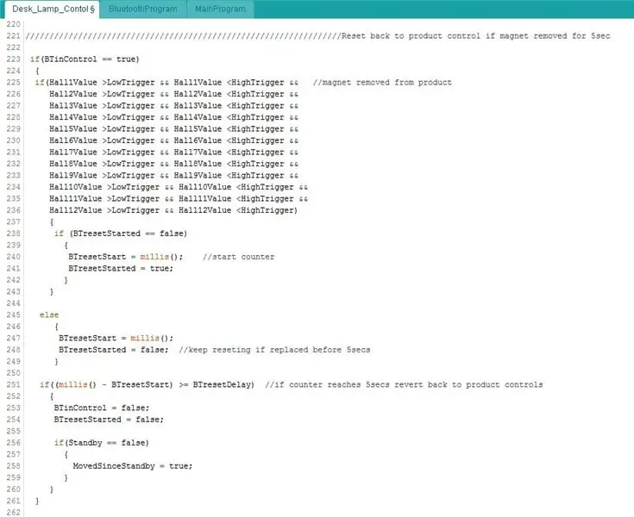The image size is (634, 517).
Task: Place cursor on the else keyword
Action: [x=49, y=315]
